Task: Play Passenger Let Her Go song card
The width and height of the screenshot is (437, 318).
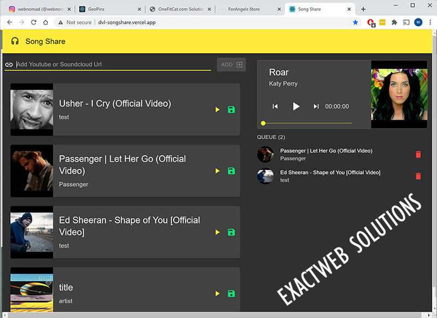Action: coord(217,171)
